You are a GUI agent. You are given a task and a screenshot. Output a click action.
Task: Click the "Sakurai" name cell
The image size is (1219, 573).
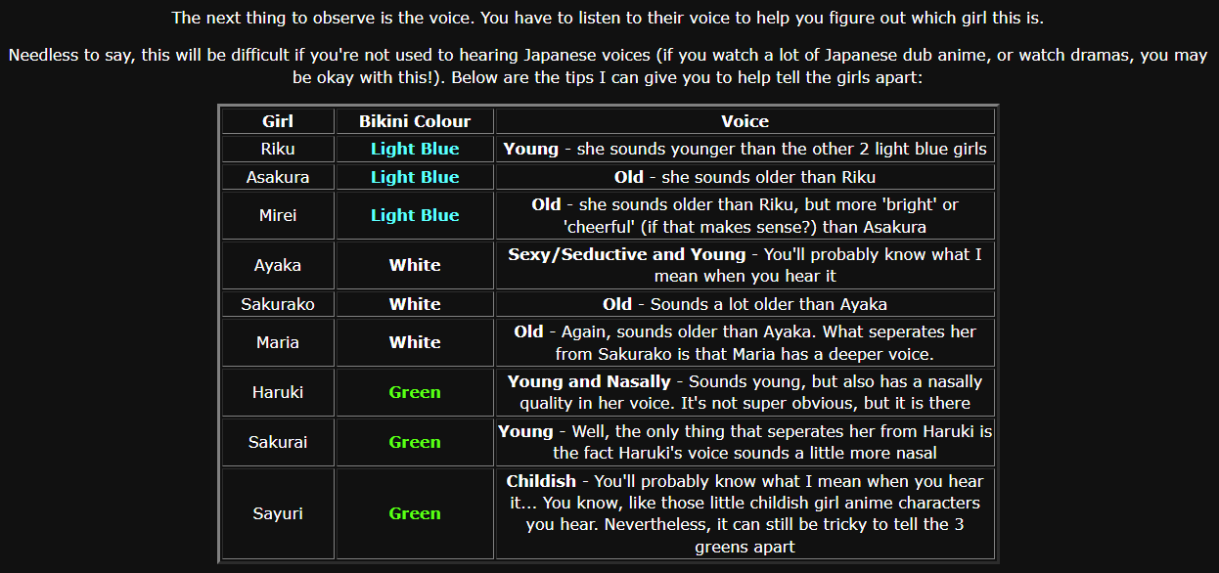click(x=278, y=442)
